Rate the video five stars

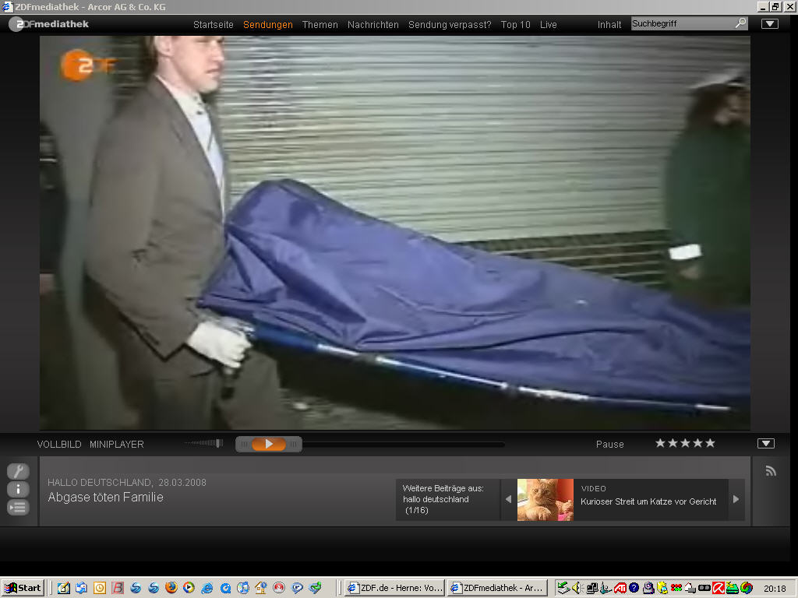710,443
